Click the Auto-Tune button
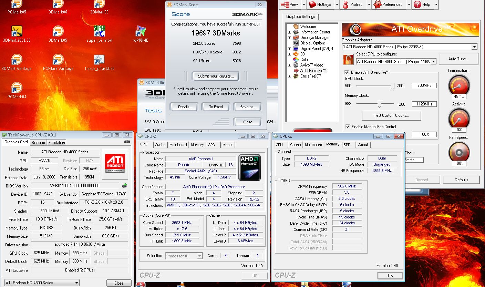Image resolution: width=485 pixels, height=287 pixels. (x=458, y=59)
